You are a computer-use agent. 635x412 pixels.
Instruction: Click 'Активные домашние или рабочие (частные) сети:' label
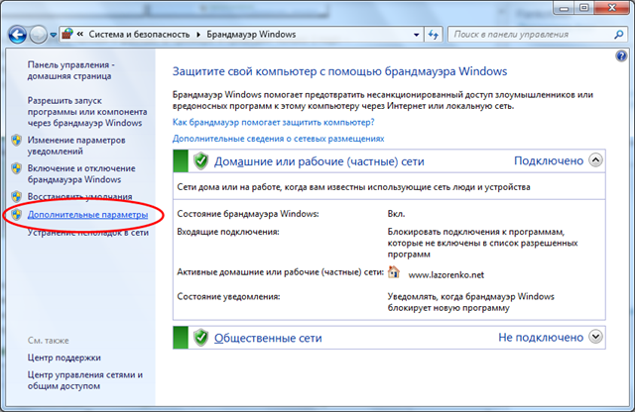pyautogui.click(x=280, y=272)
